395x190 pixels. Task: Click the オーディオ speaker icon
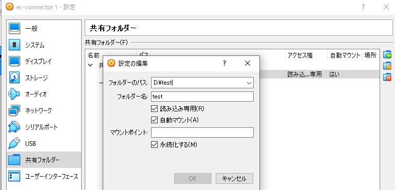(x=14, y=94)
